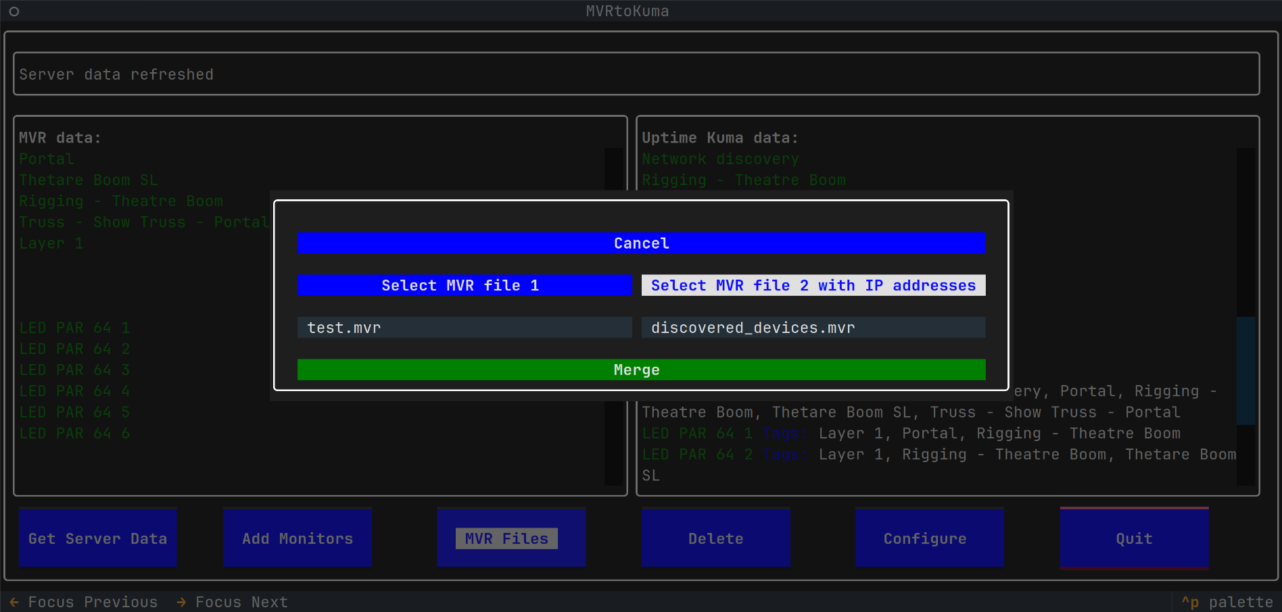Click the Server data refreshed status text

(x=116, y=74)
